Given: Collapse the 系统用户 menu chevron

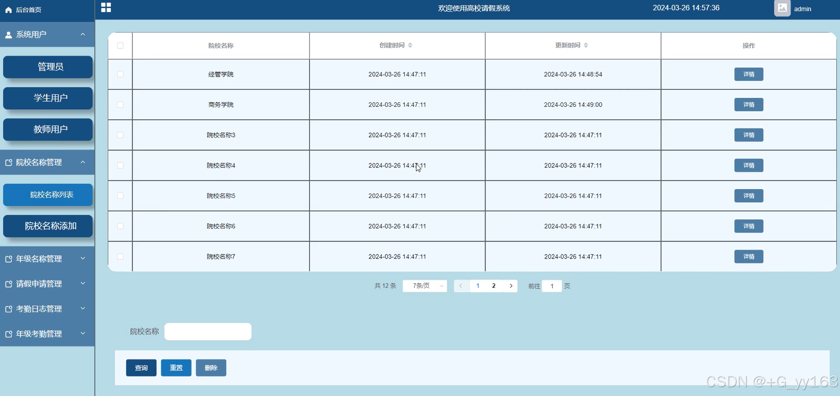Looking at the screenshot, I should [x=83, y=34].
